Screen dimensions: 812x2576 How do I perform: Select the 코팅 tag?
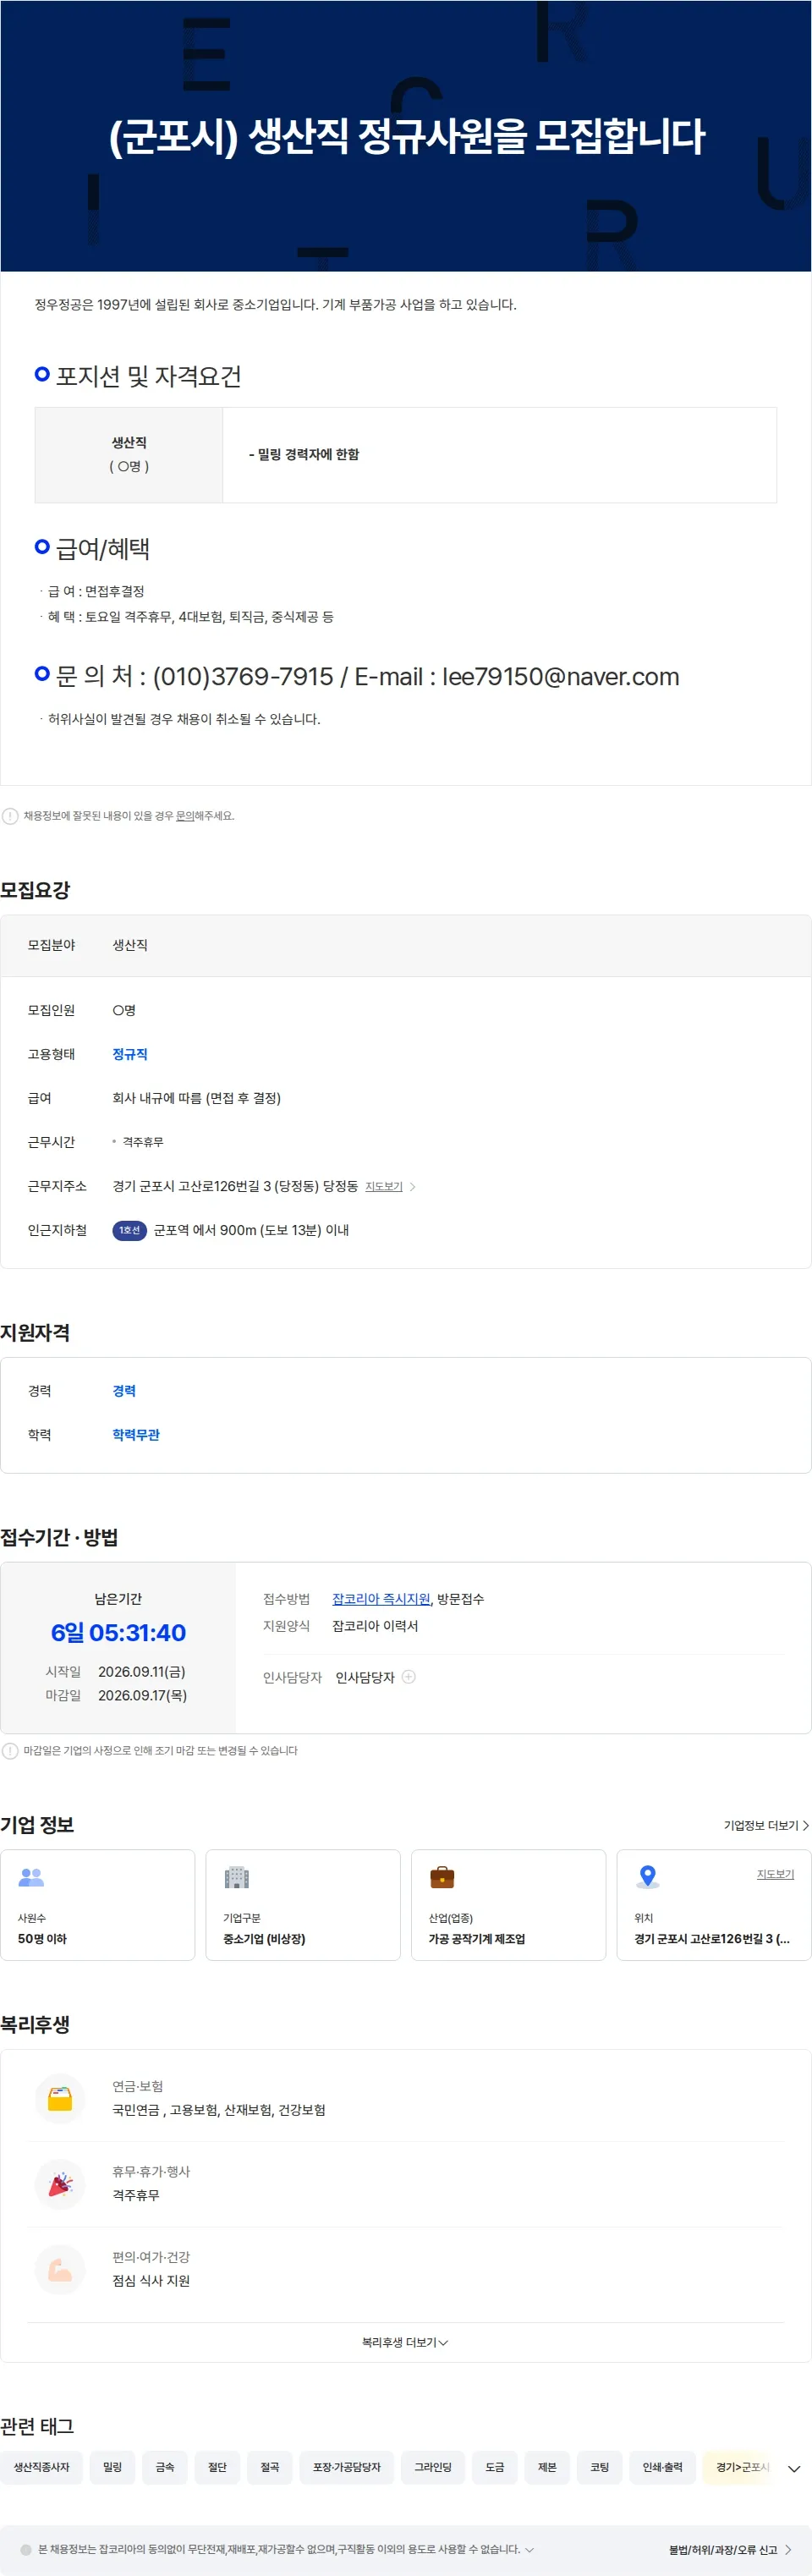[x=600, y=2467]
